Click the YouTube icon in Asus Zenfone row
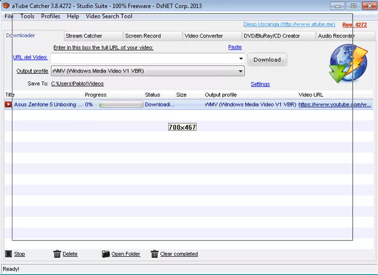Screen dimensions: 378x275 click(8, 104)
